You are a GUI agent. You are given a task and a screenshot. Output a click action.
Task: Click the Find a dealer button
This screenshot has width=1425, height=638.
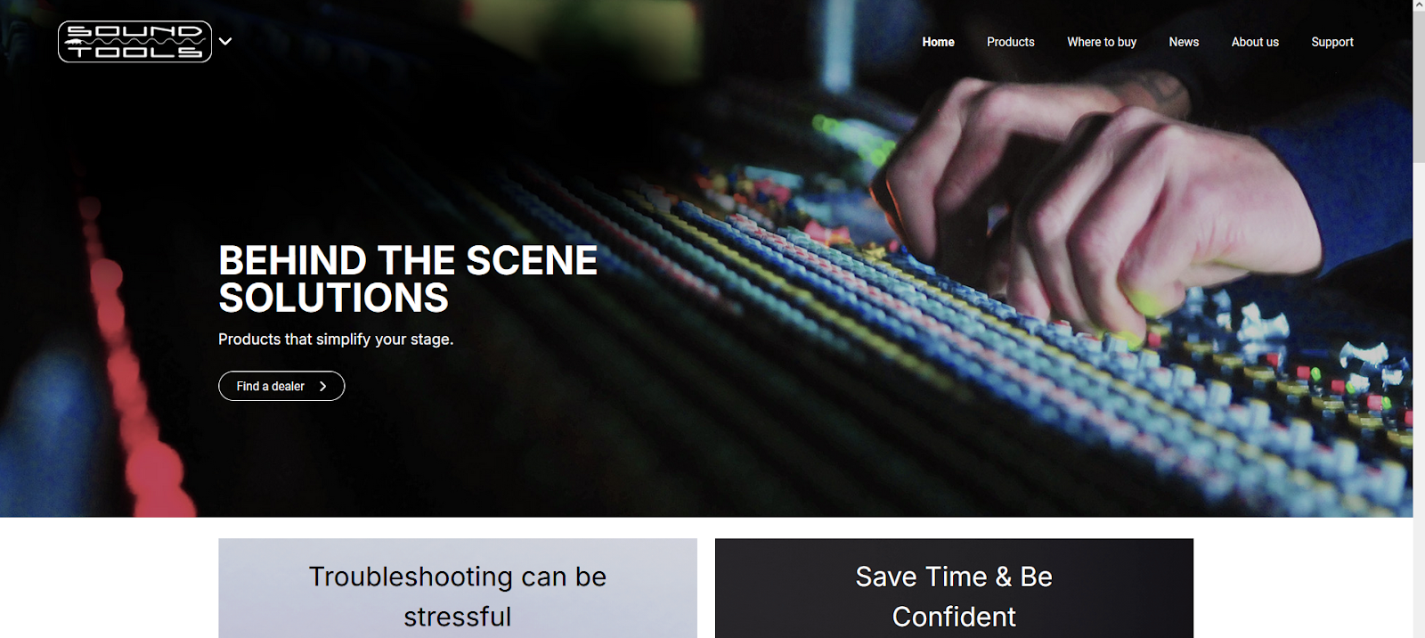[x=281, y=386]
